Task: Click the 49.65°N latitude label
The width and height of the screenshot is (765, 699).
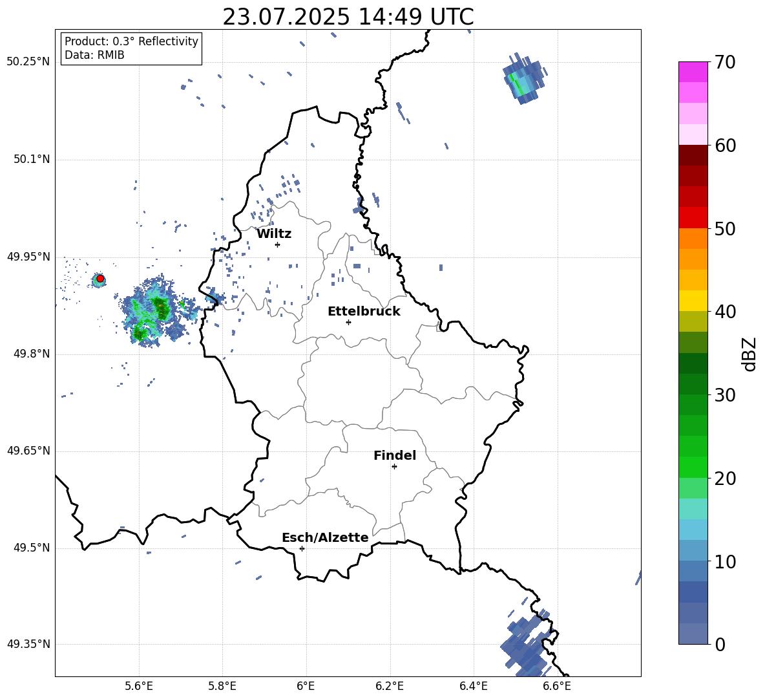Action: 28,451
